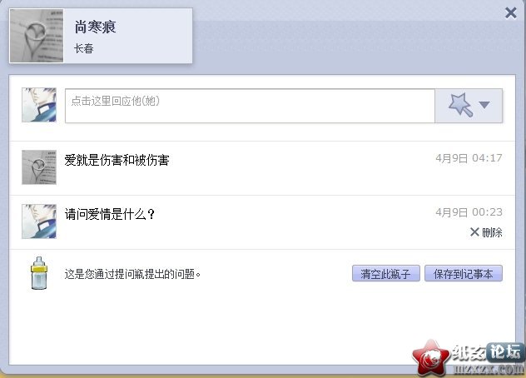Close the bottle window with the X

click(x=510, y=13)
